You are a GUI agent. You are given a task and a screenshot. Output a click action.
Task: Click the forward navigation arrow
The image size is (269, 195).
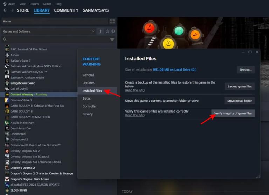point(12,10)
